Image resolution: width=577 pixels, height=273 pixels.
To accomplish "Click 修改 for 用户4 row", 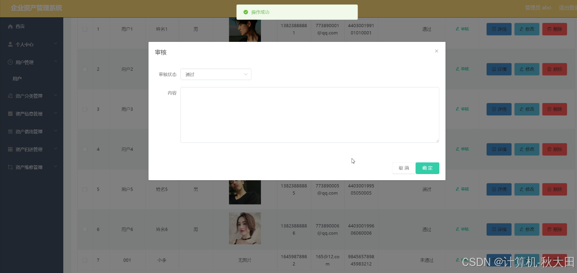I will coord(527,149).
